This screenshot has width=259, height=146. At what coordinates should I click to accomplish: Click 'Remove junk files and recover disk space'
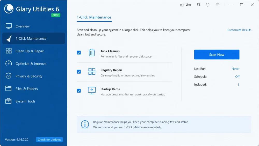click(x=126, y=56)
